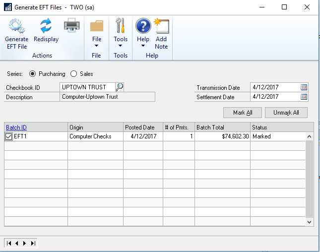Click the Dynamics GP title bar icon
The width and height of the screenshot is (320, 252).
tap(8, 7)
